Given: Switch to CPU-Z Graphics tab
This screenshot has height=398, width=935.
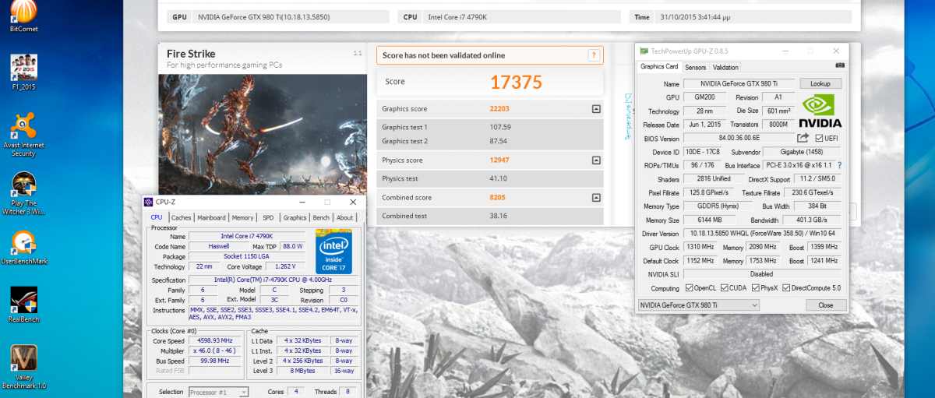Looking at the screenshot, I should click(x=295, y=218).
